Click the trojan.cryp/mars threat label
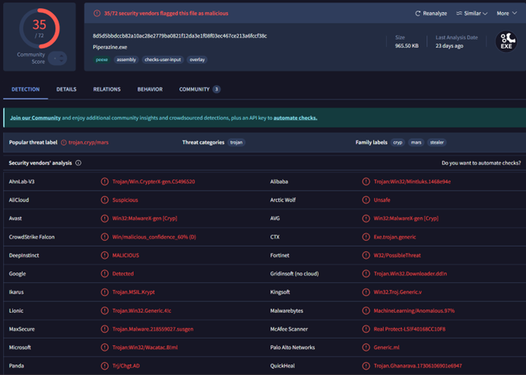Image resolution: width=526 pixels, height=375 pixels. click(89, 143)
